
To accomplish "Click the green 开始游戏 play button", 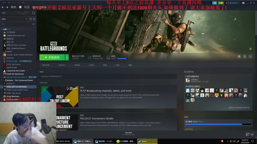I will (52, 57).
